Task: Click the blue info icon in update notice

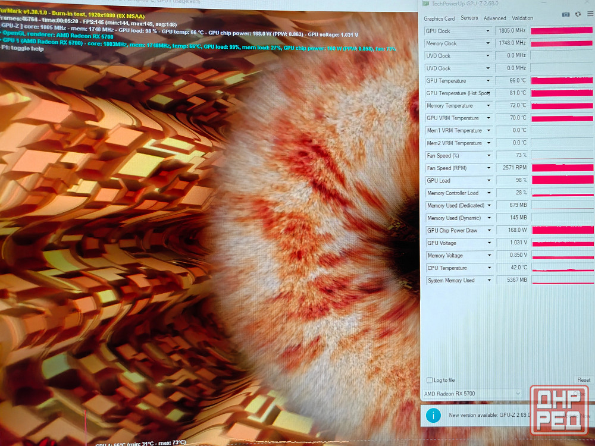Action: (433, 415)
